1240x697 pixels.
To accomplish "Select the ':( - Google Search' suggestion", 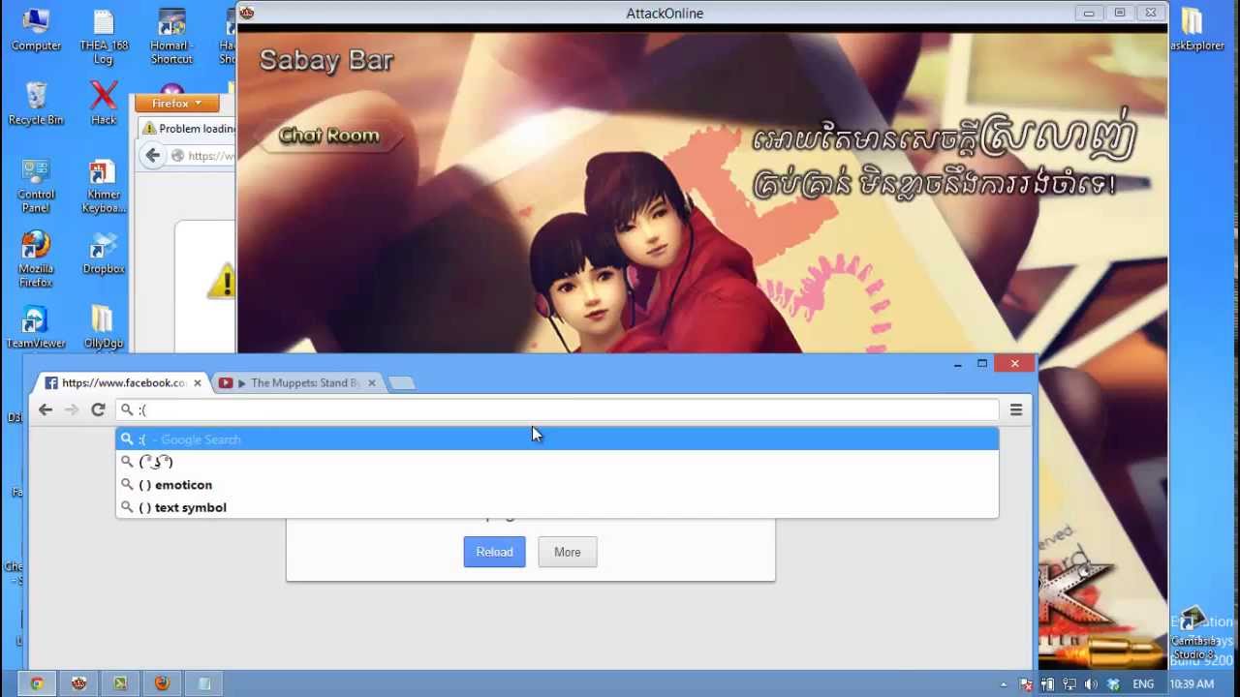I will tap(557, 439).
